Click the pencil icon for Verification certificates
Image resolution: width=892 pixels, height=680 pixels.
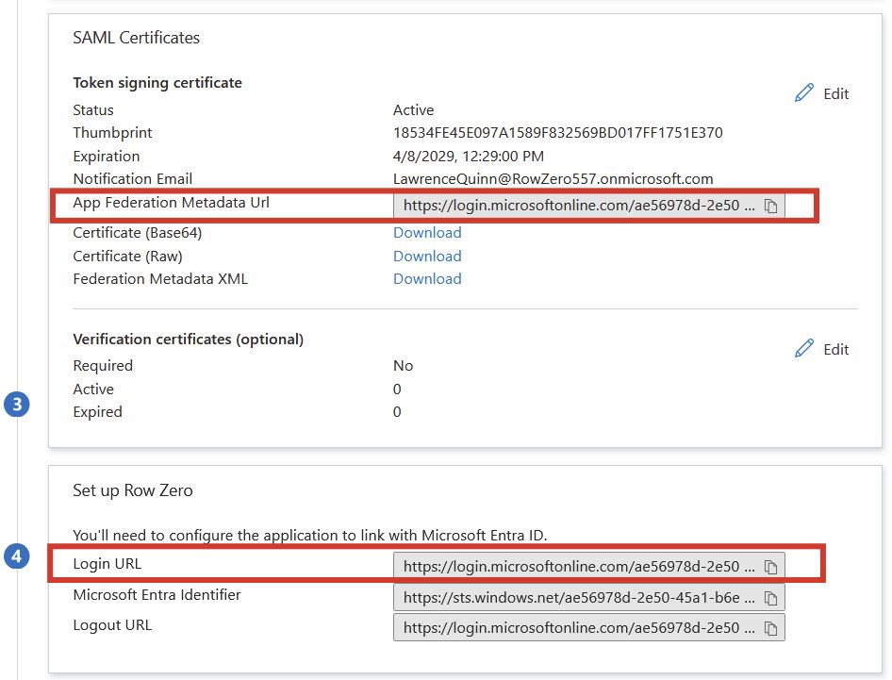(803, 348)
